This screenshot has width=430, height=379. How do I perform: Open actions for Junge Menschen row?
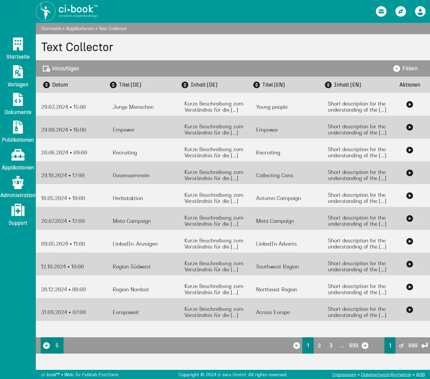point(410,104)
